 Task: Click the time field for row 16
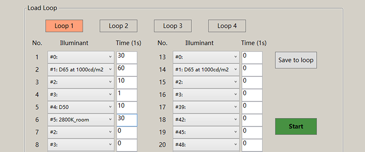tap(252, 95)
